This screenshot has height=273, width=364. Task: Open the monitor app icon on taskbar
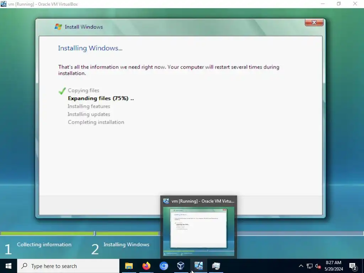[216, 266]
